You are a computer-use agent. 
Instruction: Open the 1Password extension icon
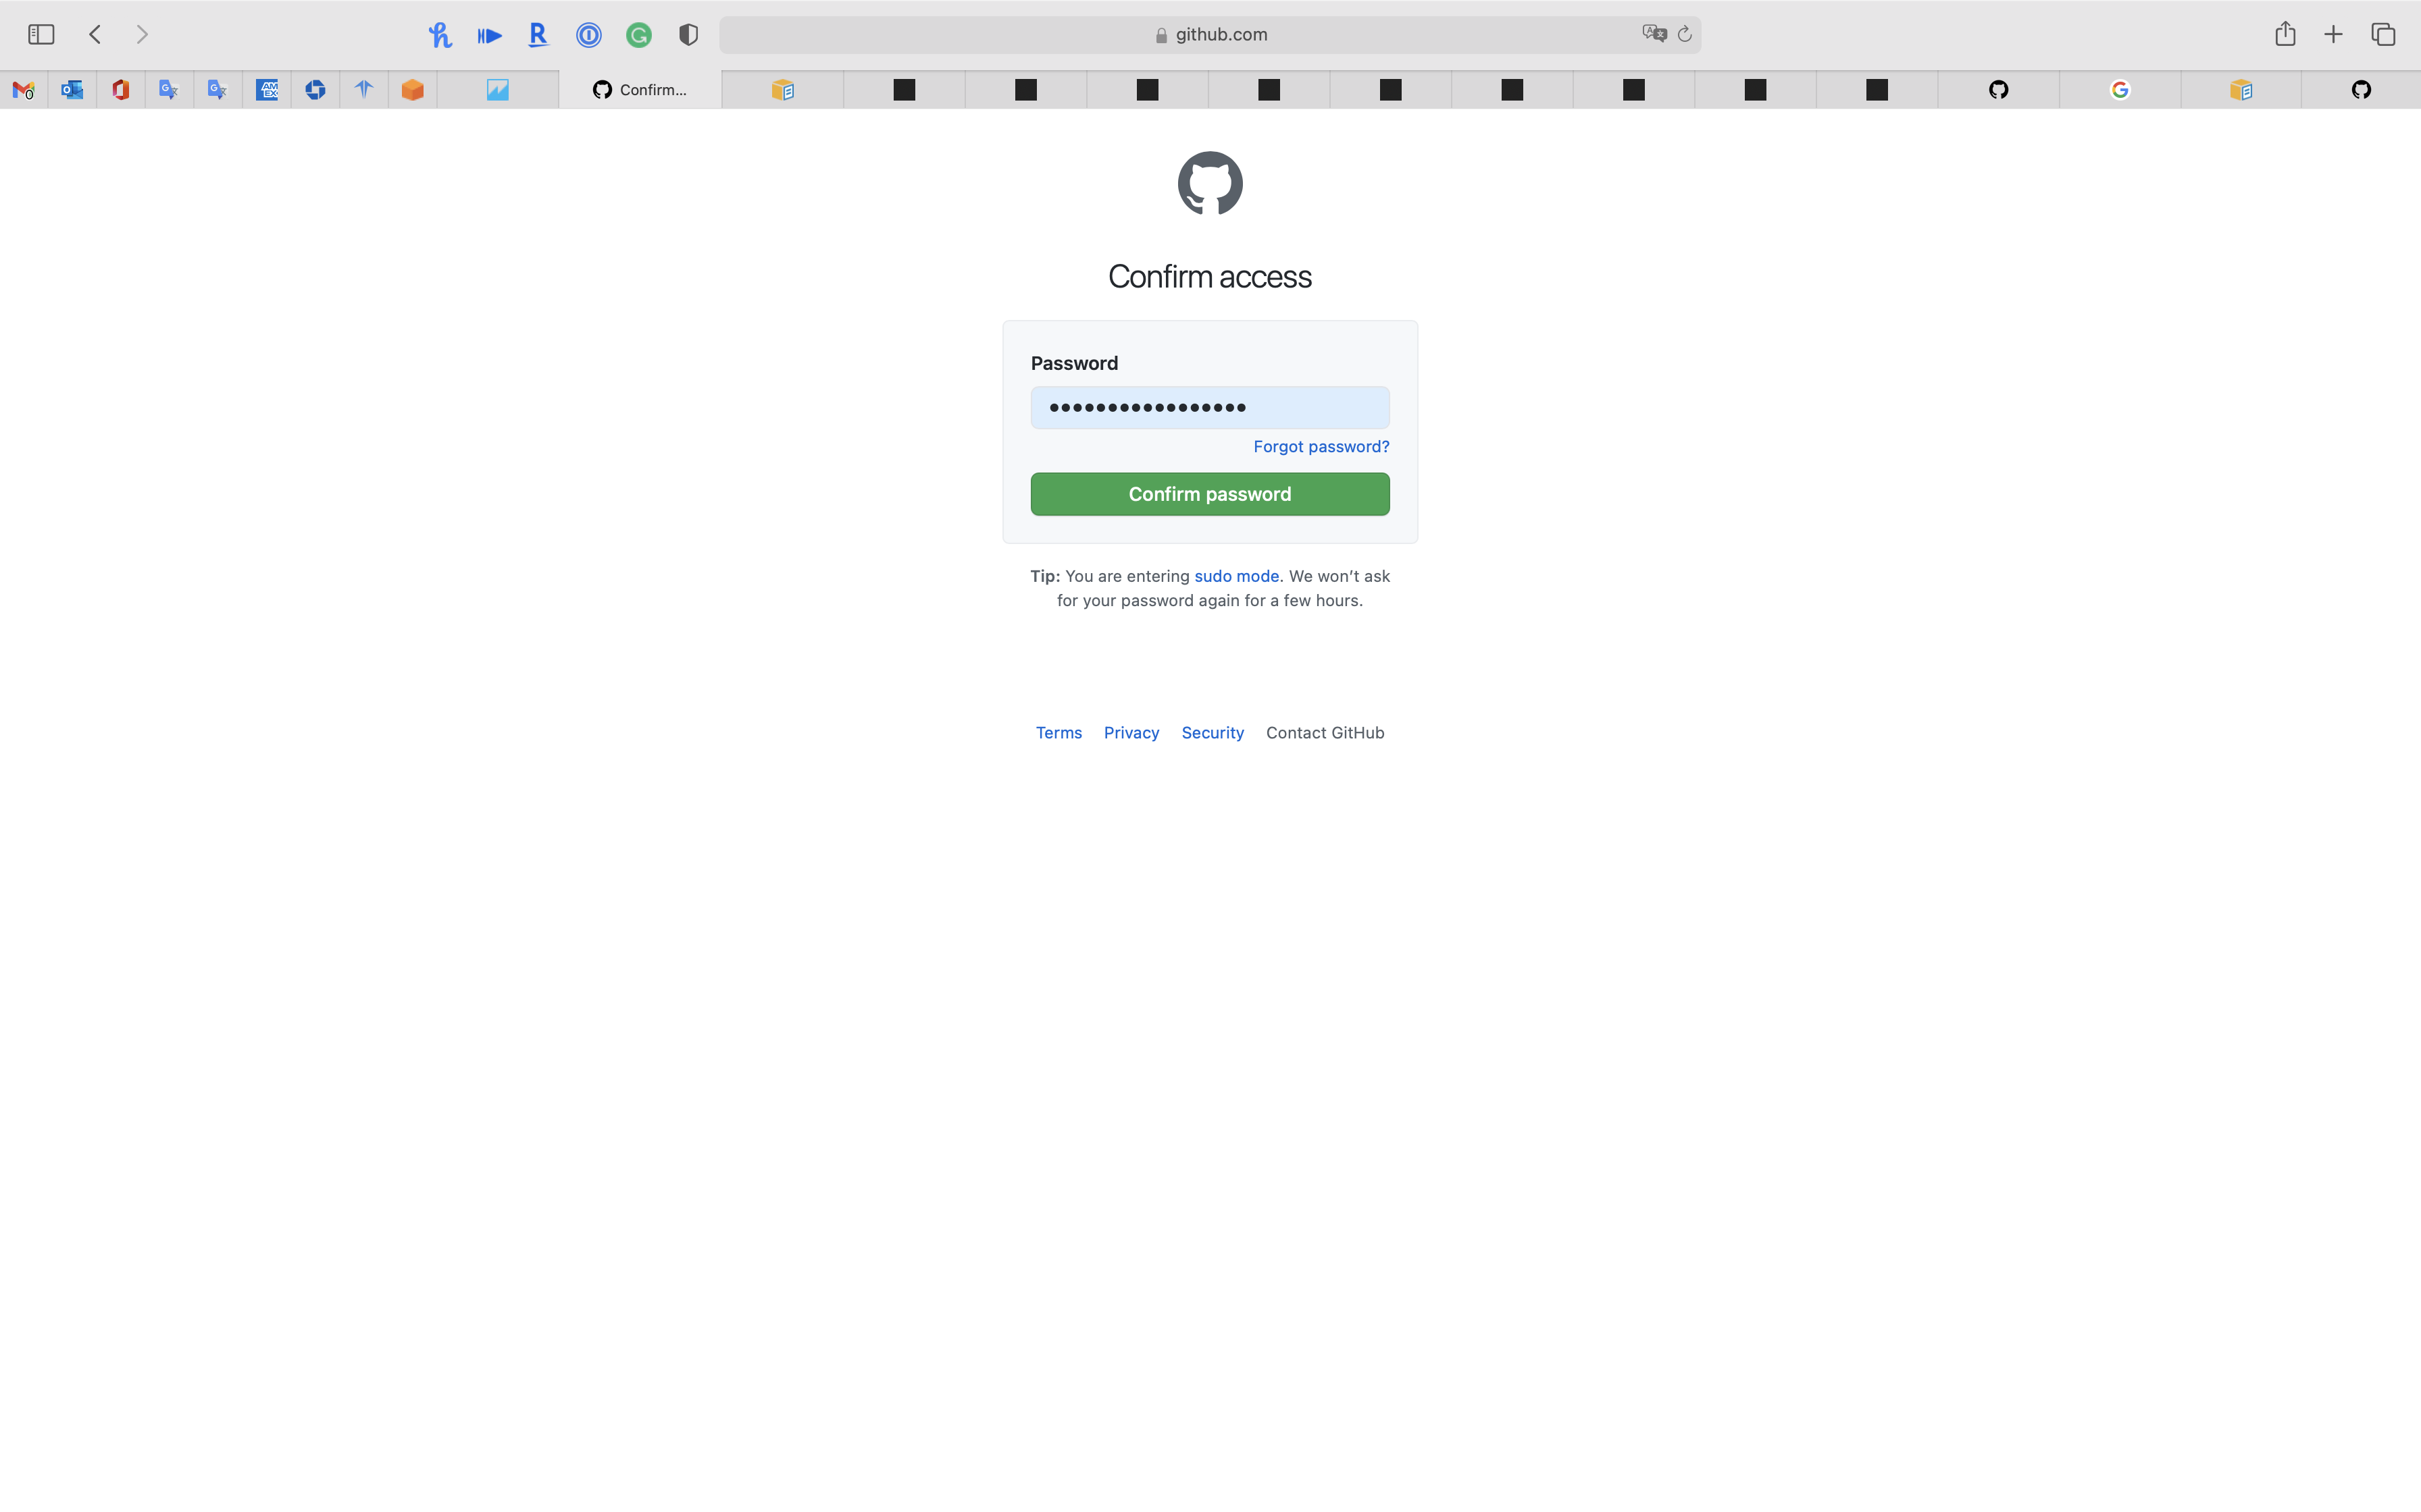(x=588, y=35)
